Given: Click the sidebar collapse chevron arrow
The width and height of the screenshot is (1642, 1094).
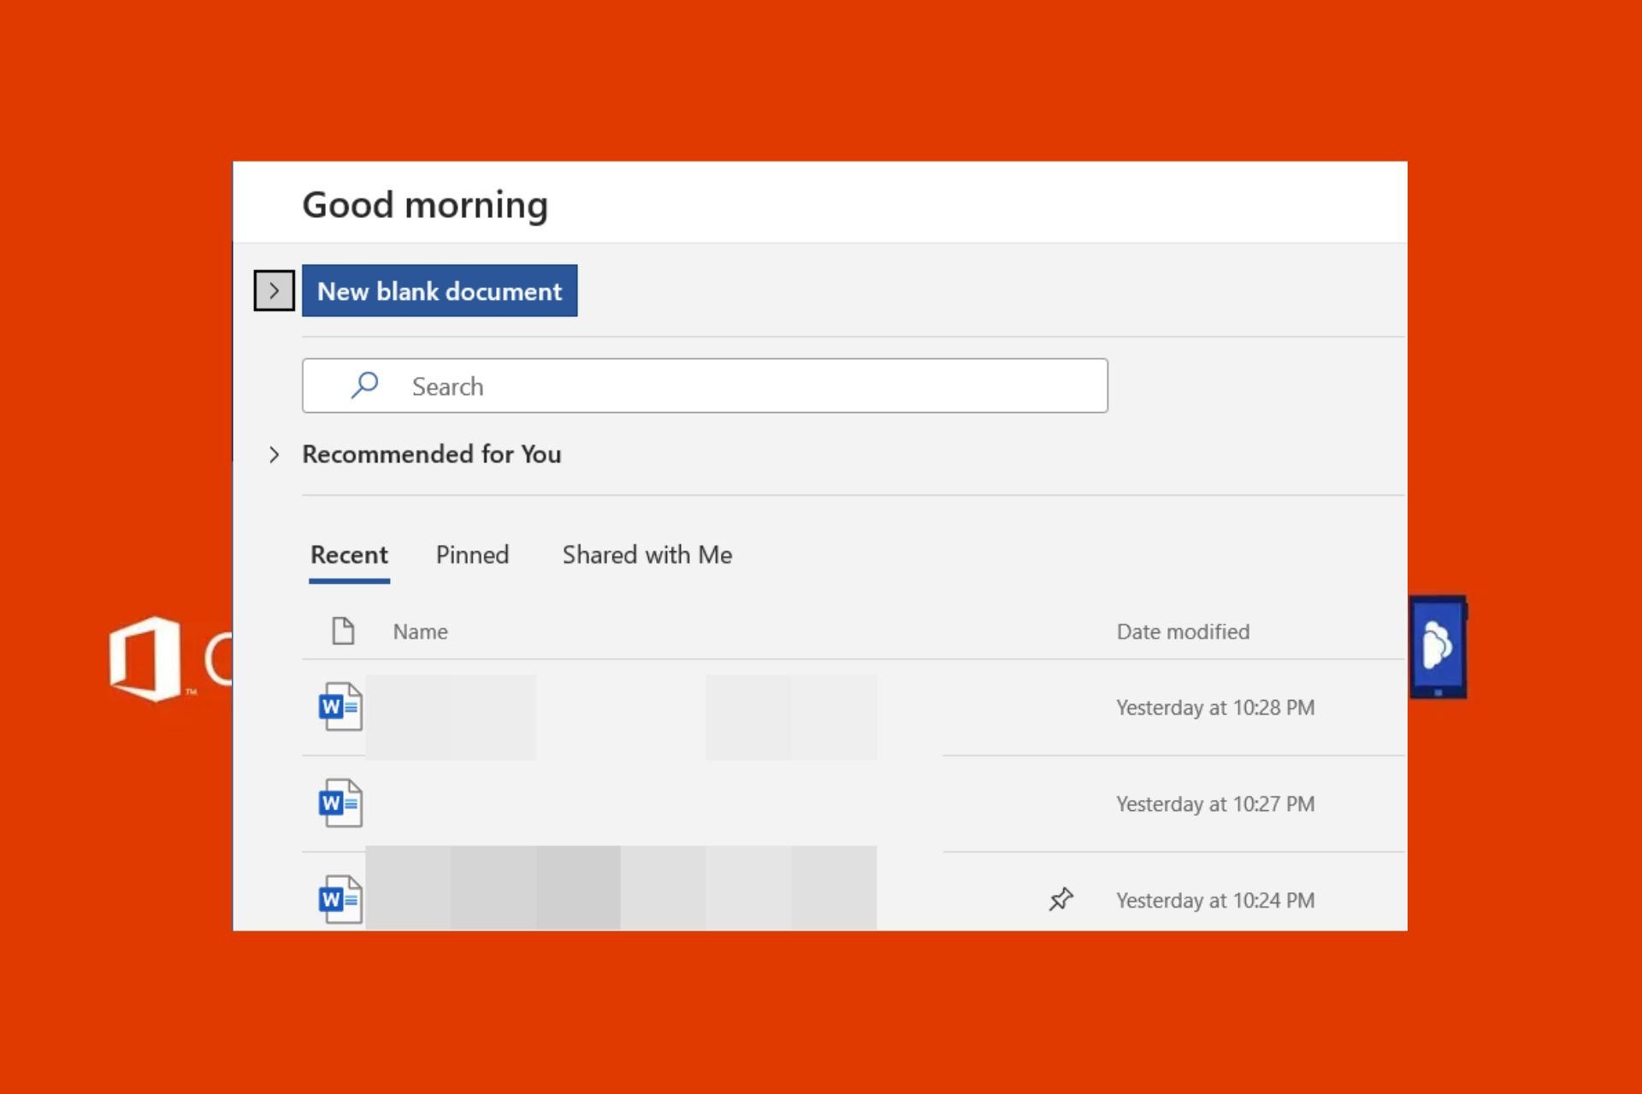Looking at the screenshot, I should click(273, 290).
